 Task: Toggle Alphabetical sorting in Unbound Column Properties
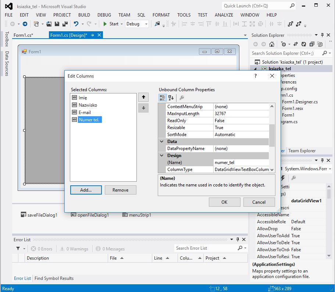(x=171, y=97)
